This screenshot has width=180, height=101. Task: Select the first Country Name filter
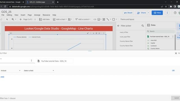point(126,41)
